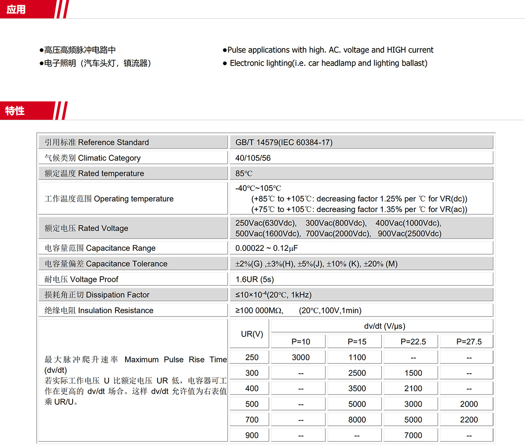Select the 85℃ rated temperature value
Screen dimensions: 525x448
point(244,174)
